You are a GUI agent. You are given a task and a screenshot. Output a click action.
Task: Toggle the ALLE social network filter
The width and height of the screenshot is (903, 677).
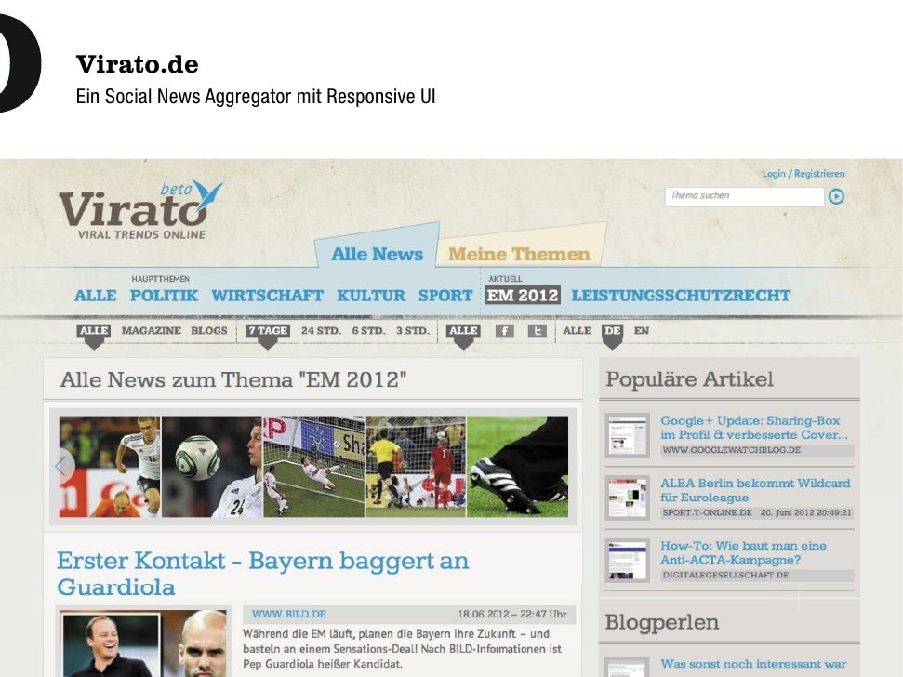click(x=464, y=330)
